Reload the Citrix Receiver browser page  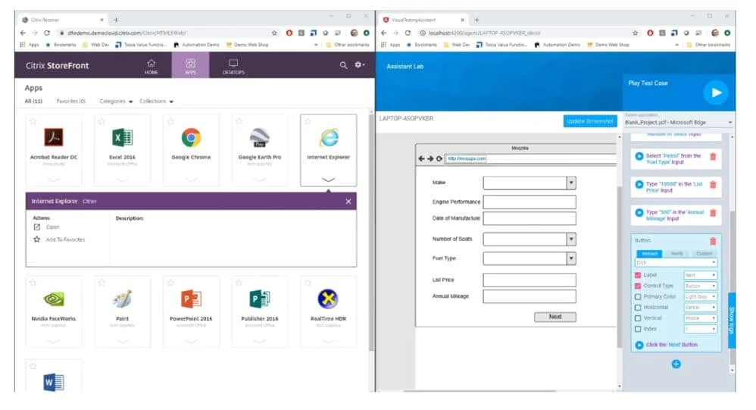(x=47, y=33)
